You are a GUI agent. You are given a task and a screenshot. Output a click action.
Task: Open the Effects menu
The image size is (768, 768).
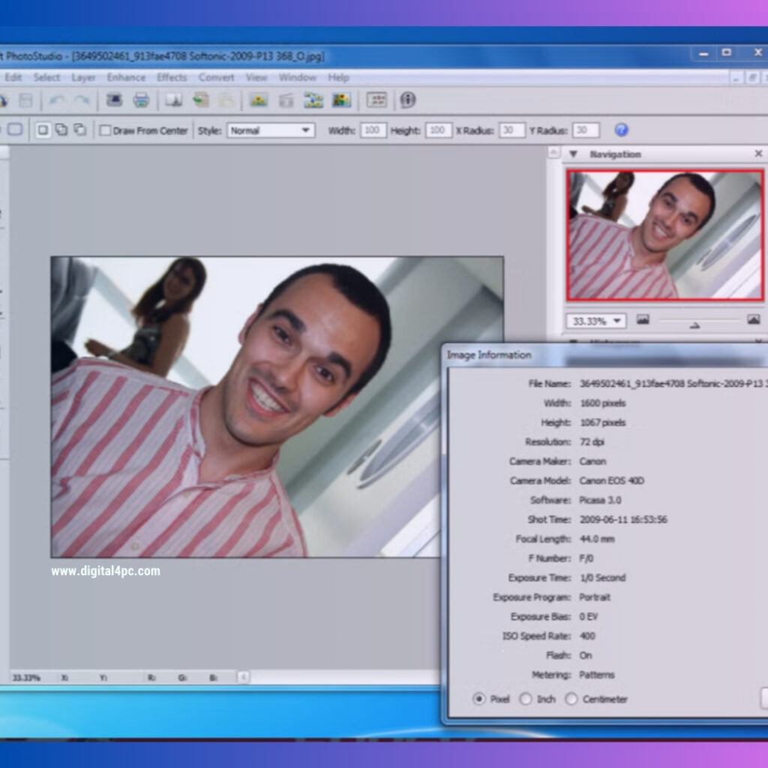tap(172, 77)
